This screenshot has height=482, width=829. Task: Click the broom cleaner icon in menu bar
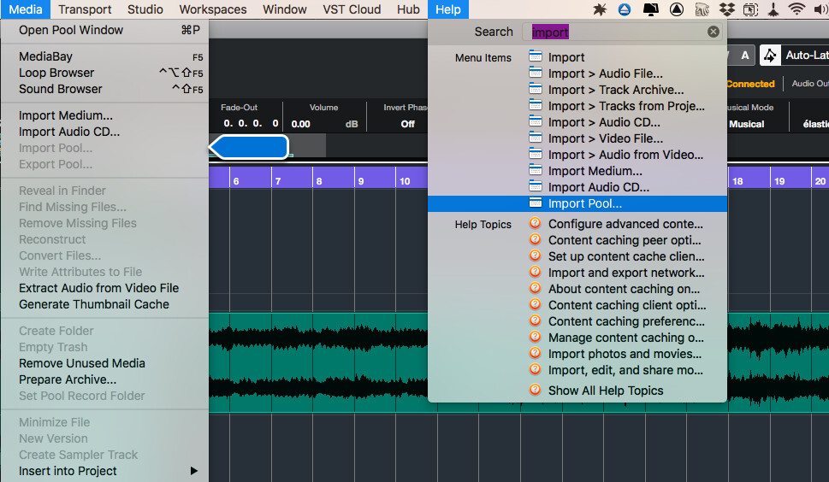[773, 9]
